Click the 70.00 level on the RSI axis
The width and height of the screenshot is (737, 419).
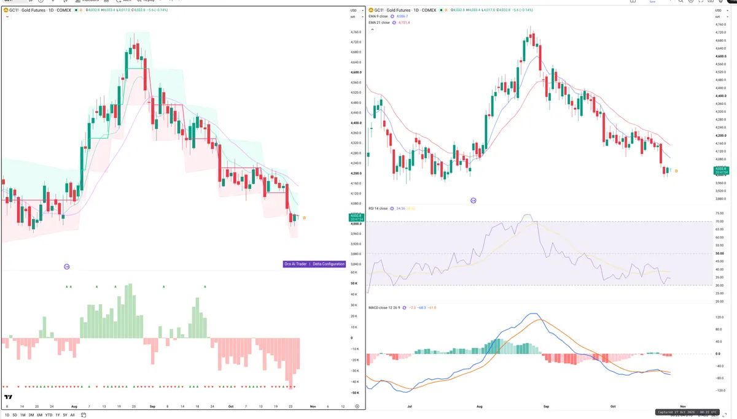click(x=719, y=221)
